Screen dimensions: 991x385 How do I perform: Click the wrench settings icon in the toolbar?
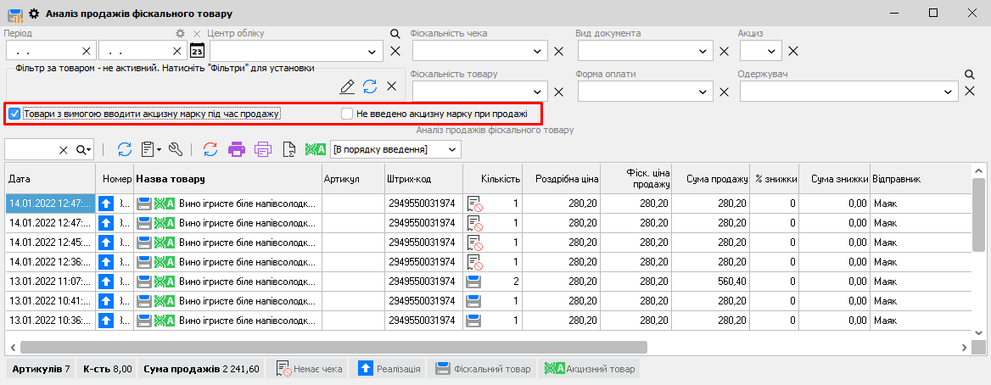tap(176, 150)
